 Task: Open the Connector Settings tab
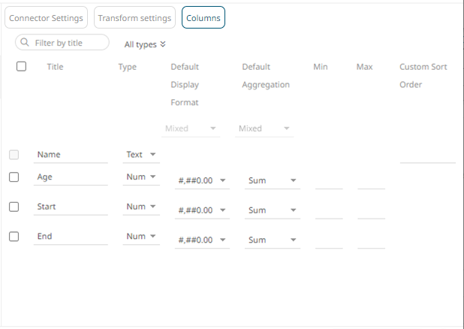(45, 17)
